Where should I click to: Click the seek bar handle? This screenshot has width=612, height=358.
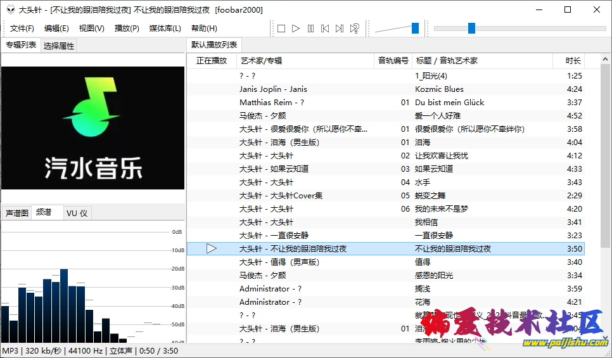[x=471, y=28]
